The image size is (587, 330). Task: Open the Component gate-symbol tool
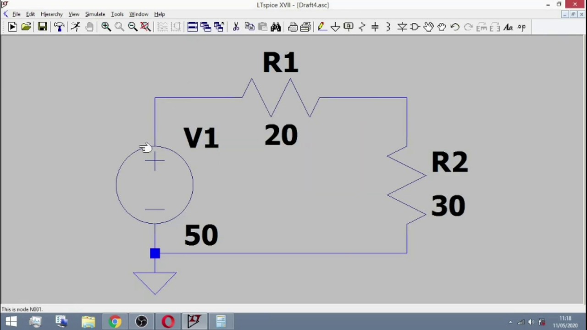415,27
